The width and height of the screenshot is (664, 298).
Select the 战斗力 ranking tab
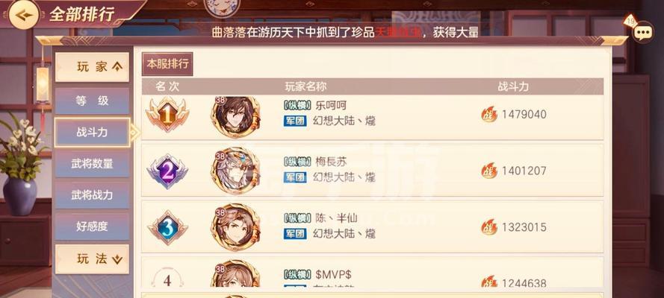click(92, 132)
